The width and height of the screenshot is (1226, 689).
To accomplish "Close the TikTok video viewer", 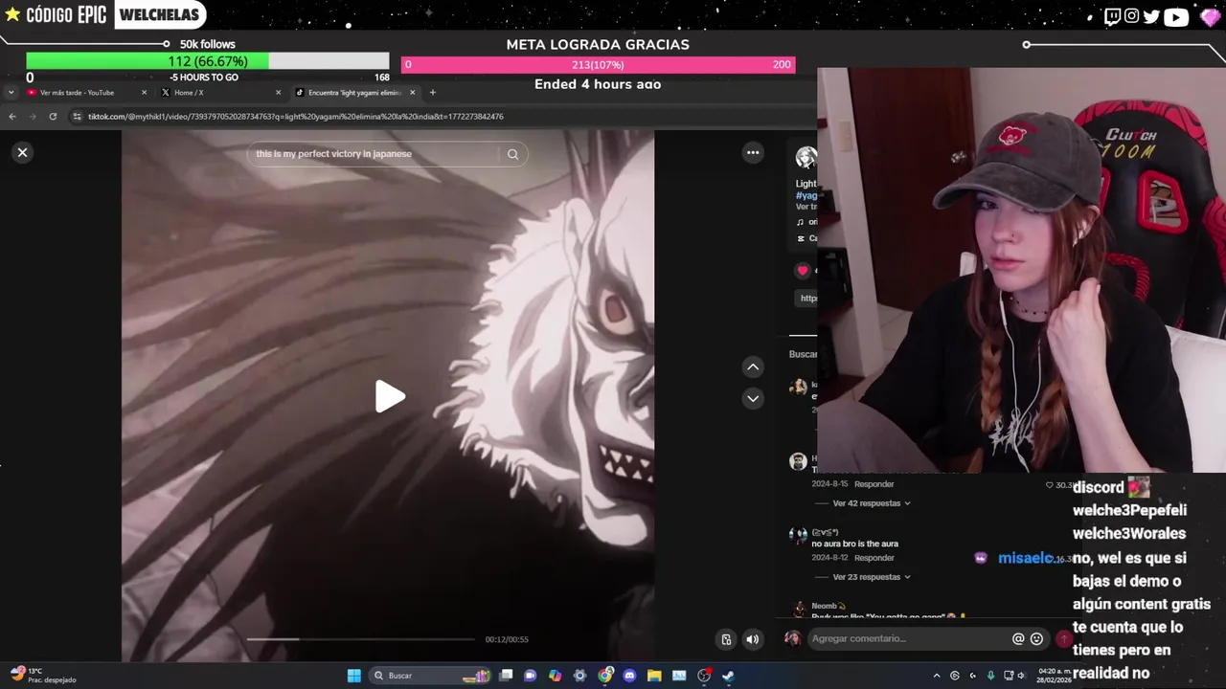I will 22,152.
